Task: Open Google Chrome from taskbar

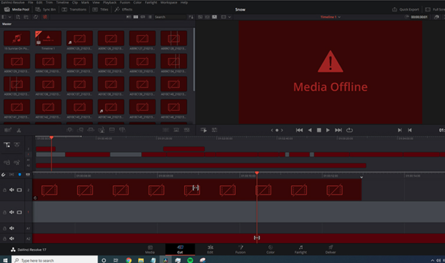Action: pyautogui.click(x=129, y=260)
